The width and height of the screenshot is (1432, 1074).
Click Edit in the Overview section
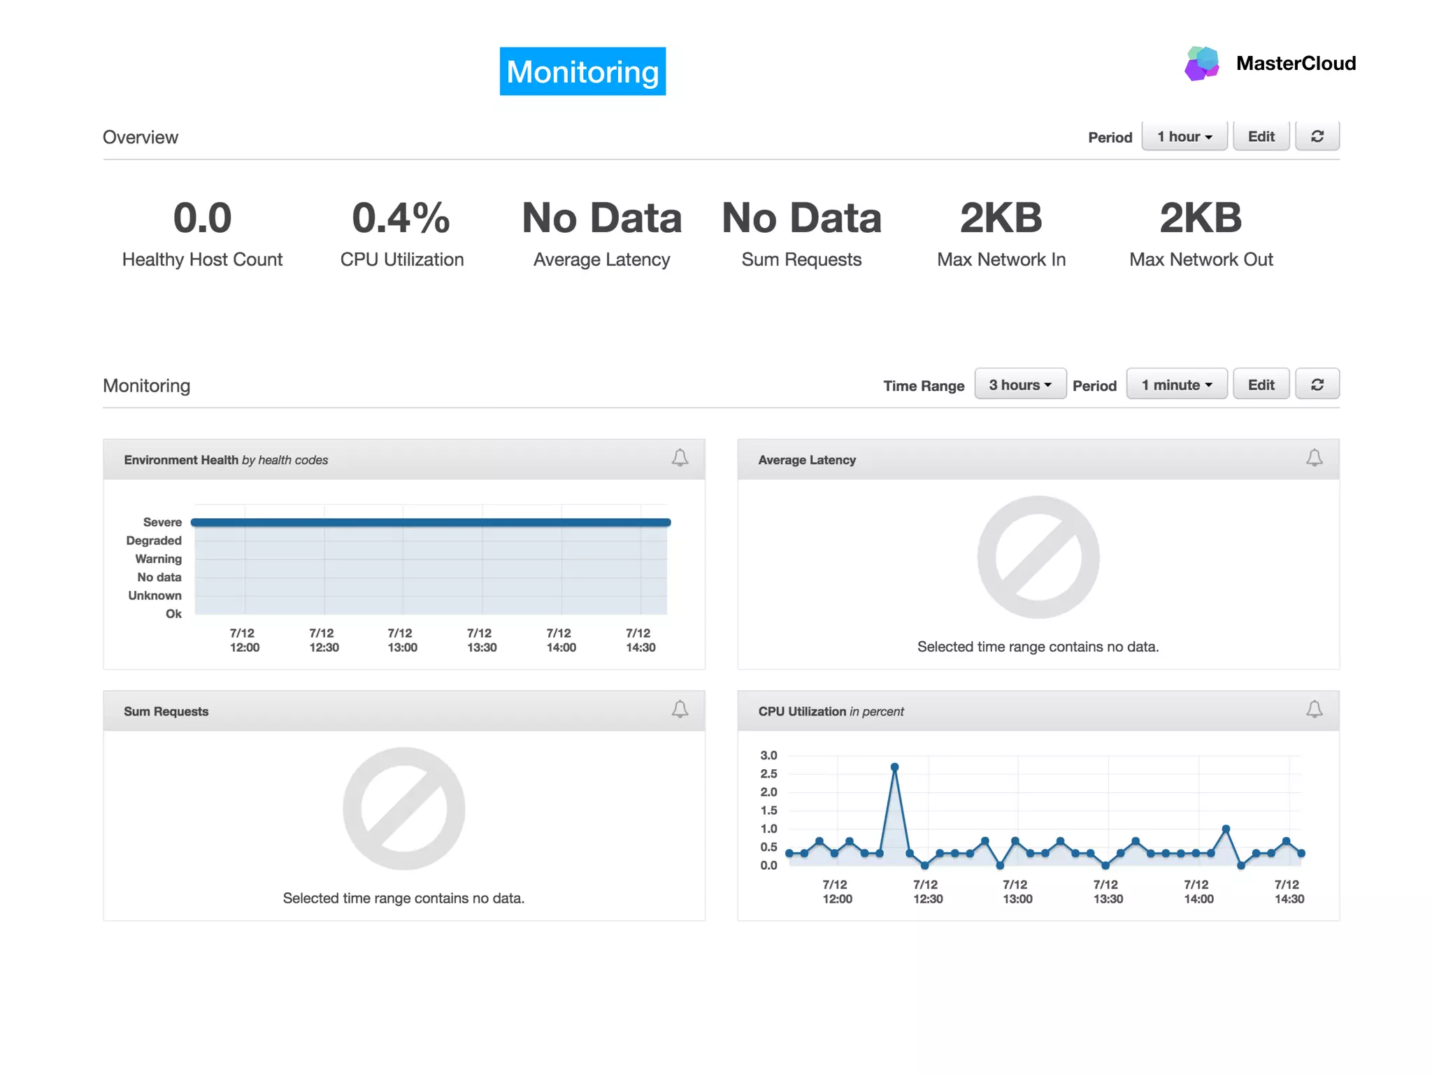pyautogui.click(x=1261, y=136)
